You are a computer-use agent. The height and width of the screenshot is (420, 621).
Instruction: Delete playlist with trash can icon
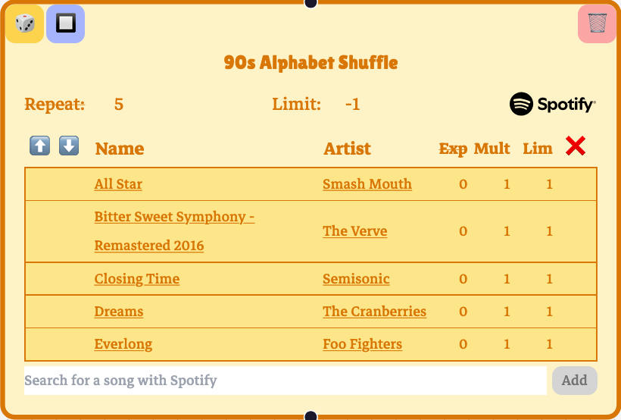click(598, 24)
